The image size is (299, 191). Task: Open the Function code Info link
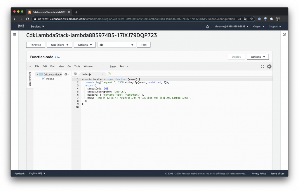(57, 57)
